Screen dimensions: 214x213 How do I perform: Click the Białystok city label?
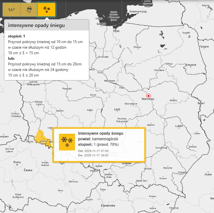pyautogui.click(x=190, y=65)
